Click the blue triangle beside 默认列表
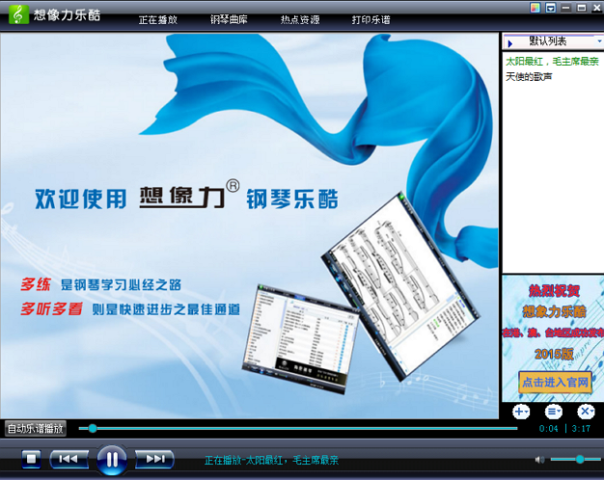The width and height of the screenshot is (604, 480). click(510, 44)
